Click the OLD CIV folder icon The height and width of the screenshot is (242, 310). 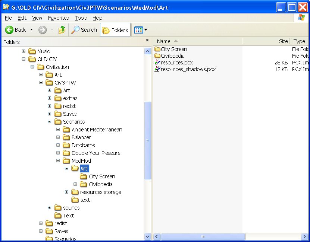tap(32, 59)
